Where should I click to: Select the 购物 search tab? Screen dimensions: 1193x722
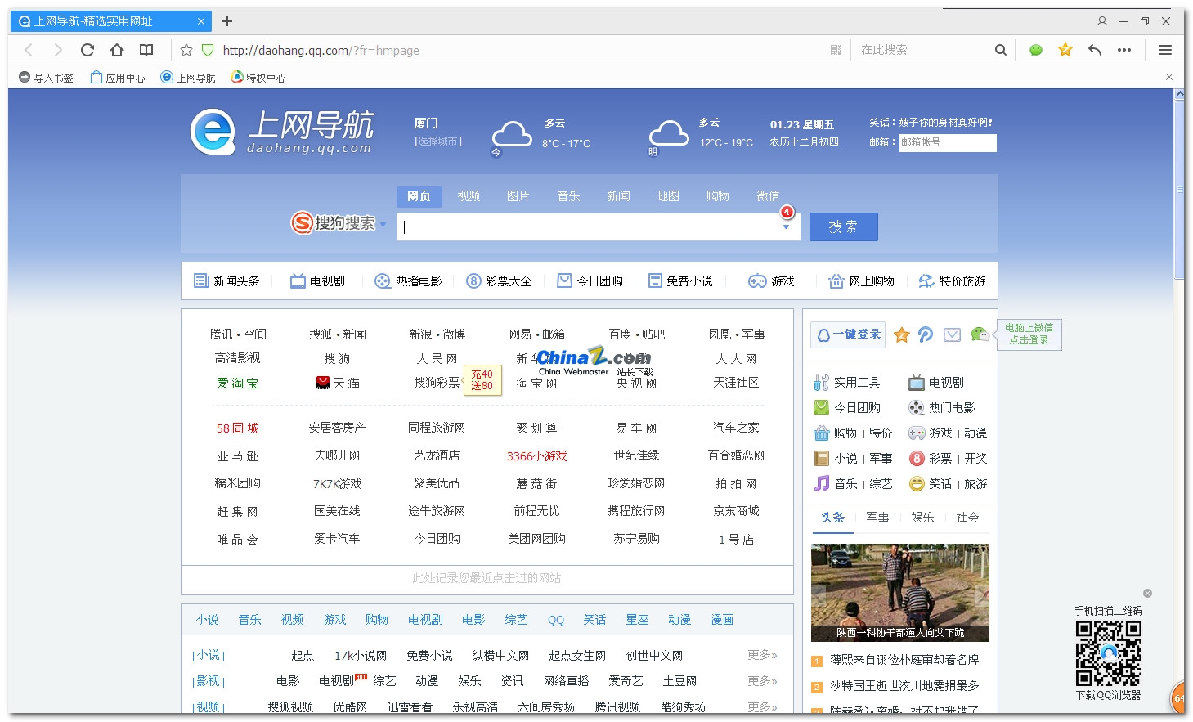[x=717, y=196]
